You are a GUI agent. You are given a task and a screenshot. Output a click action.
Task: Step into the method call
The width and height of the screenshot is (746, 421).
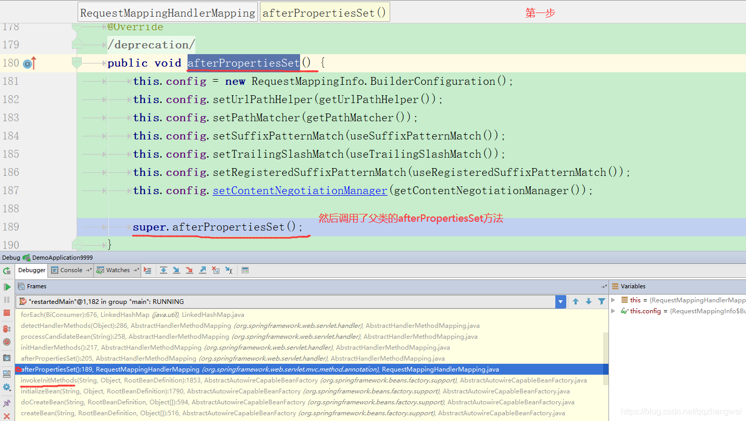tap(176, 270)
